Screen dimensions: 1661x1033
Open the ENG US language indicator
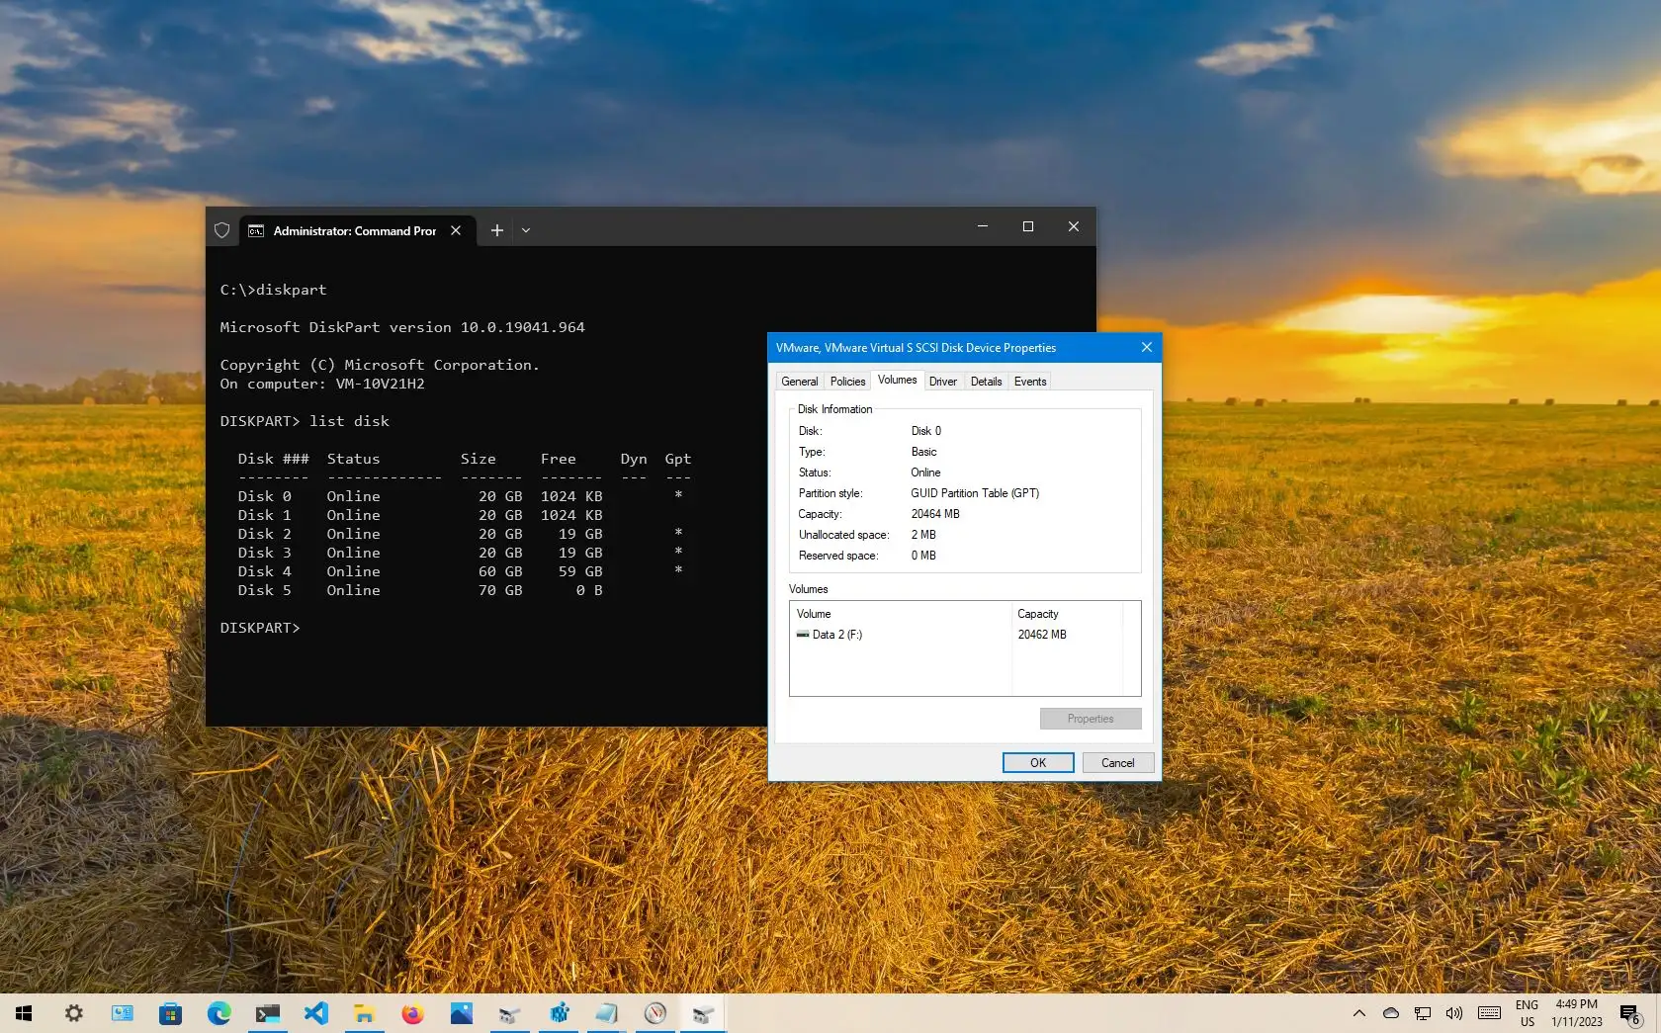pyautogui.click(x=1528, y=1013)
